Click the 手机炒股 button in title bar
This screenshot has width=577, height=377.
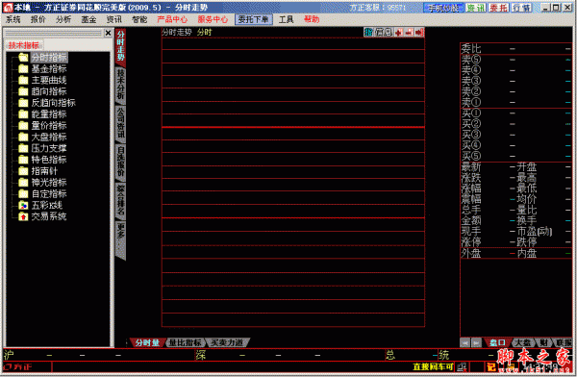coord(443,8)
